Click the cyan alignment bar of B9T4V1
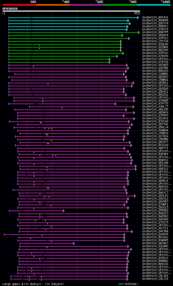This screenshot has height=286, width=173. coord(74,18)
